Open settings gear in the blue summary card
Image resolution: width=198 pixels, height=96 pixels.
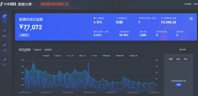(191, 19)
